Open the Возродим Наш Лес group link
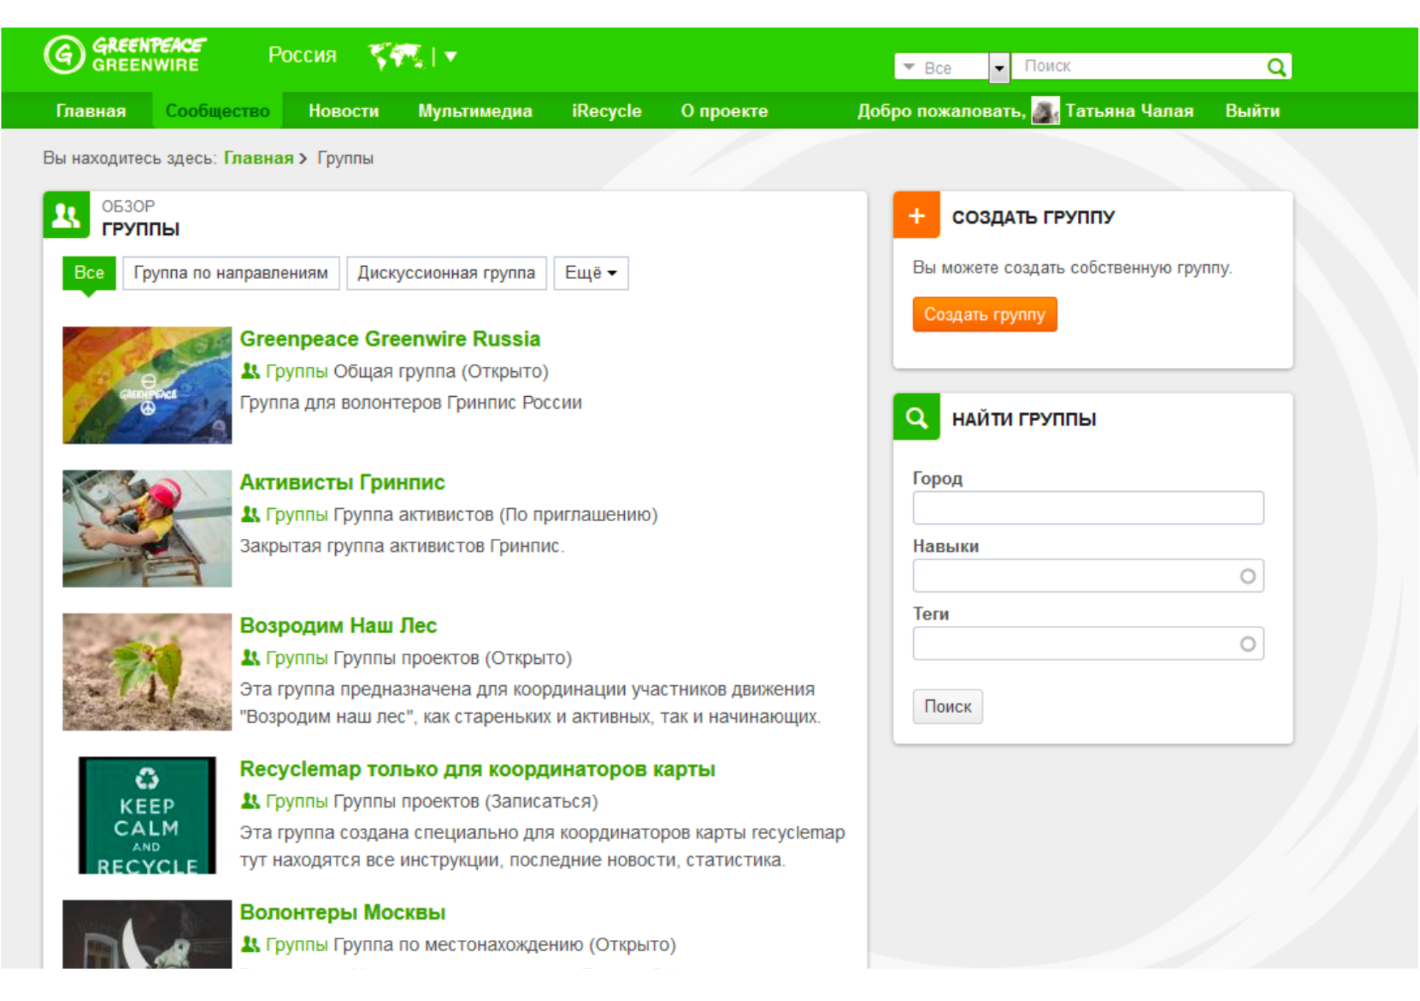This screenshot has height=1001, width=1420. point(338,625)
